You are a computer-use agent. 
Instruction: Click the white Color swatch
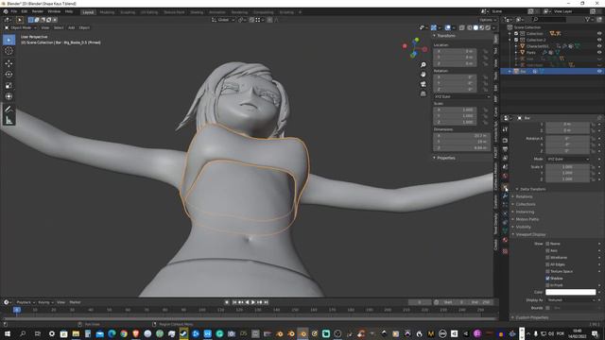point(570,292)
